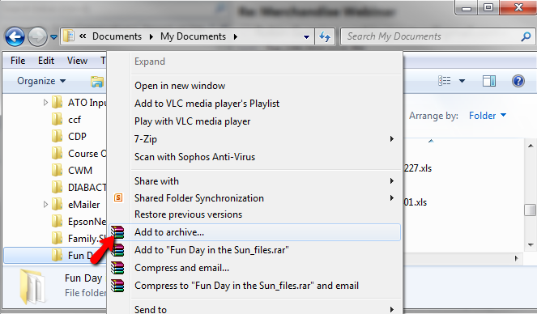This screenshot has width=537, height=314.
Task: Click Documents in the address path
Action: [117, 36]
